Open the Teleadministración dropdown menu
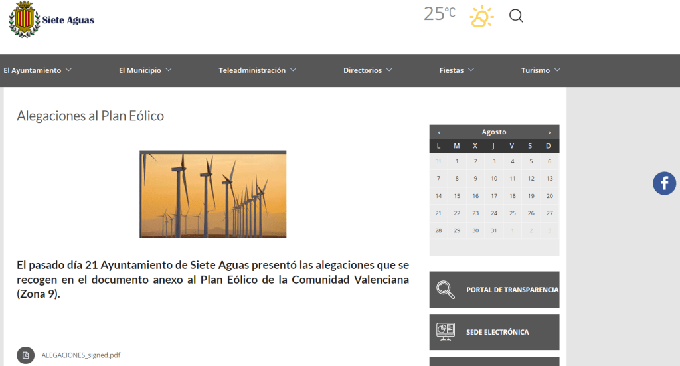This screenshot has height=366, width=680. tap(257, 70)
